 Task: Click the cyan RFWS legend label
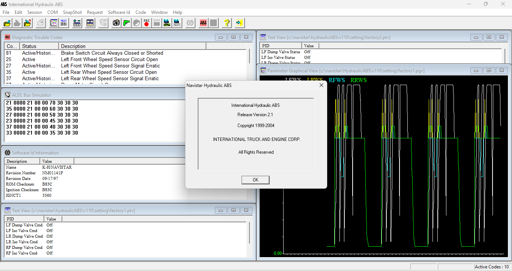[x=337, y=80]
